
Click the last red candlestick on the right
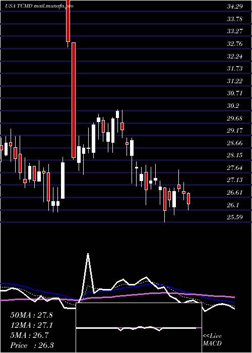point(188,199)
